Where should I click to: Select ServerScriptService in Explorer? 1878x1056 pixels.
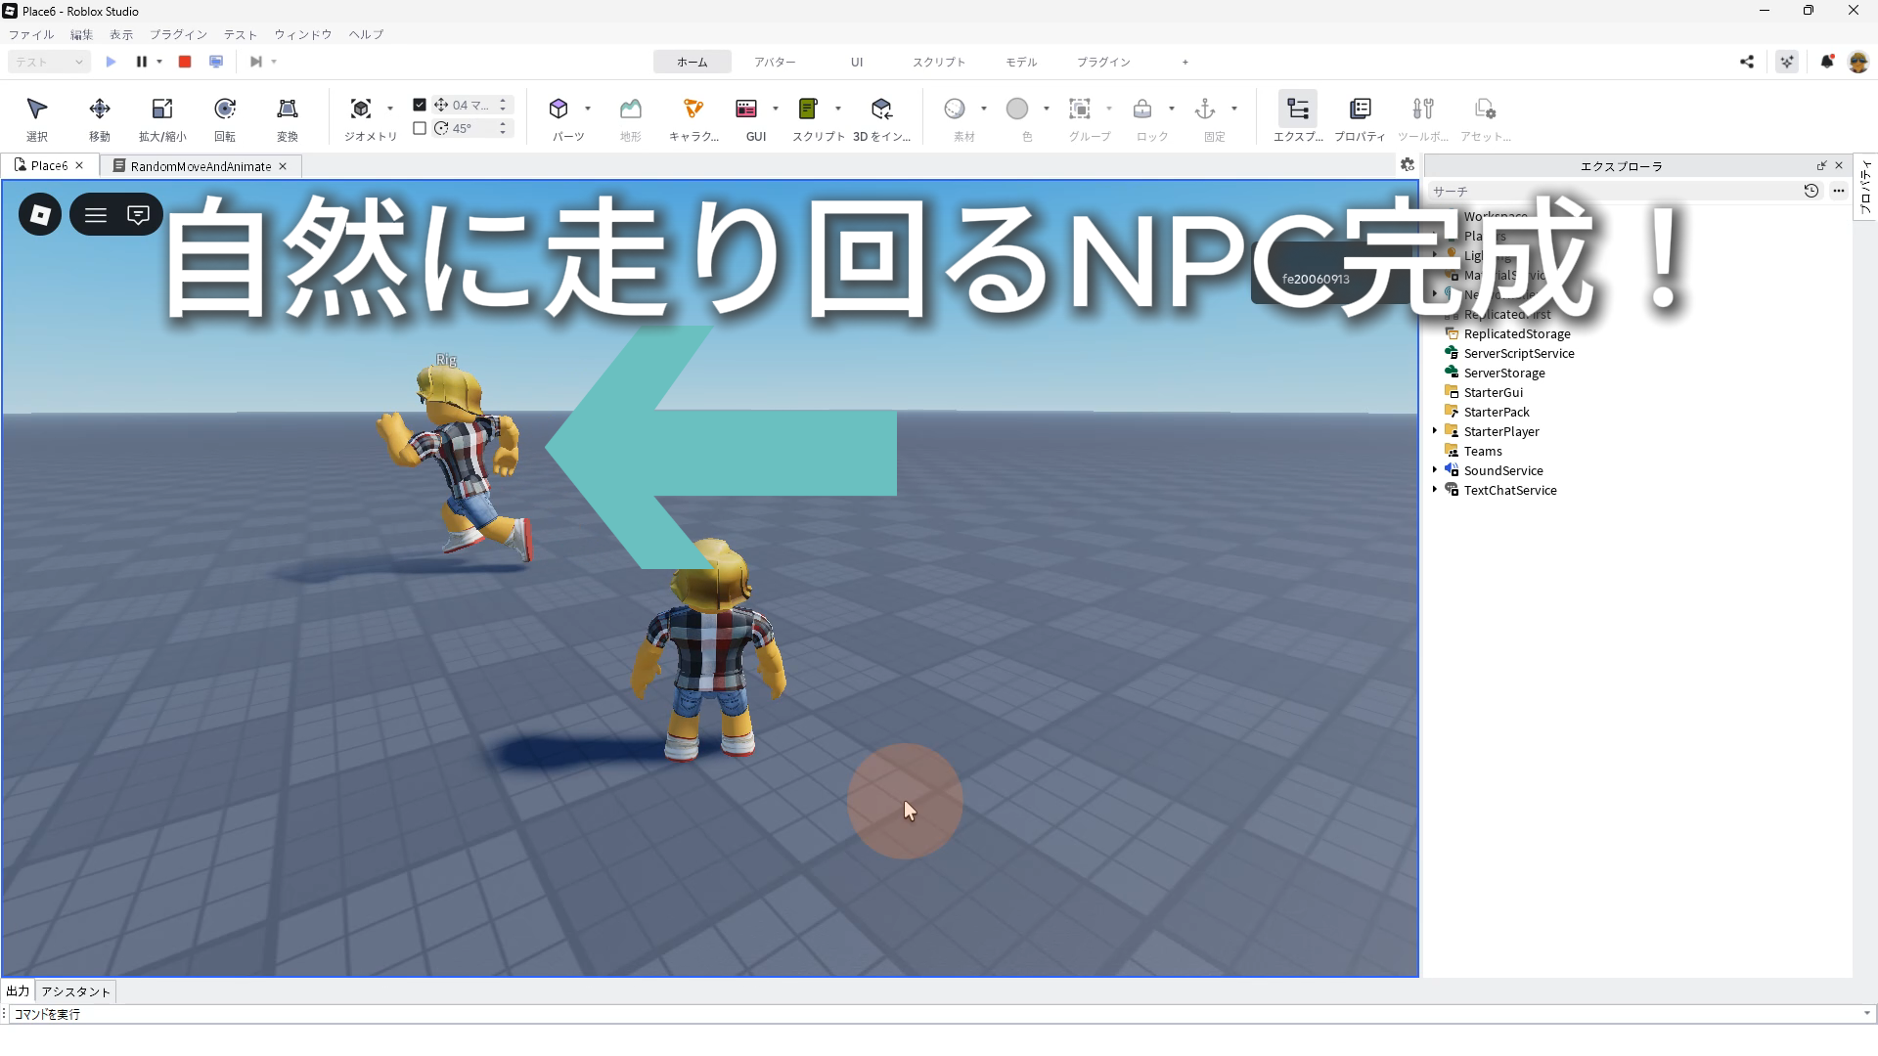(1518, 353)
